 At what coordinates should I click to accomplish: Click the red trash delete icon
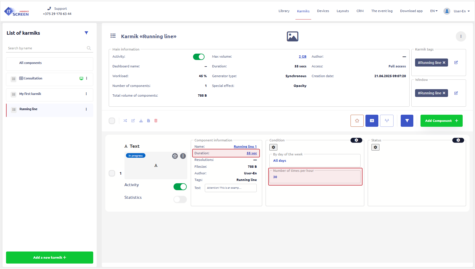[156, 121]
